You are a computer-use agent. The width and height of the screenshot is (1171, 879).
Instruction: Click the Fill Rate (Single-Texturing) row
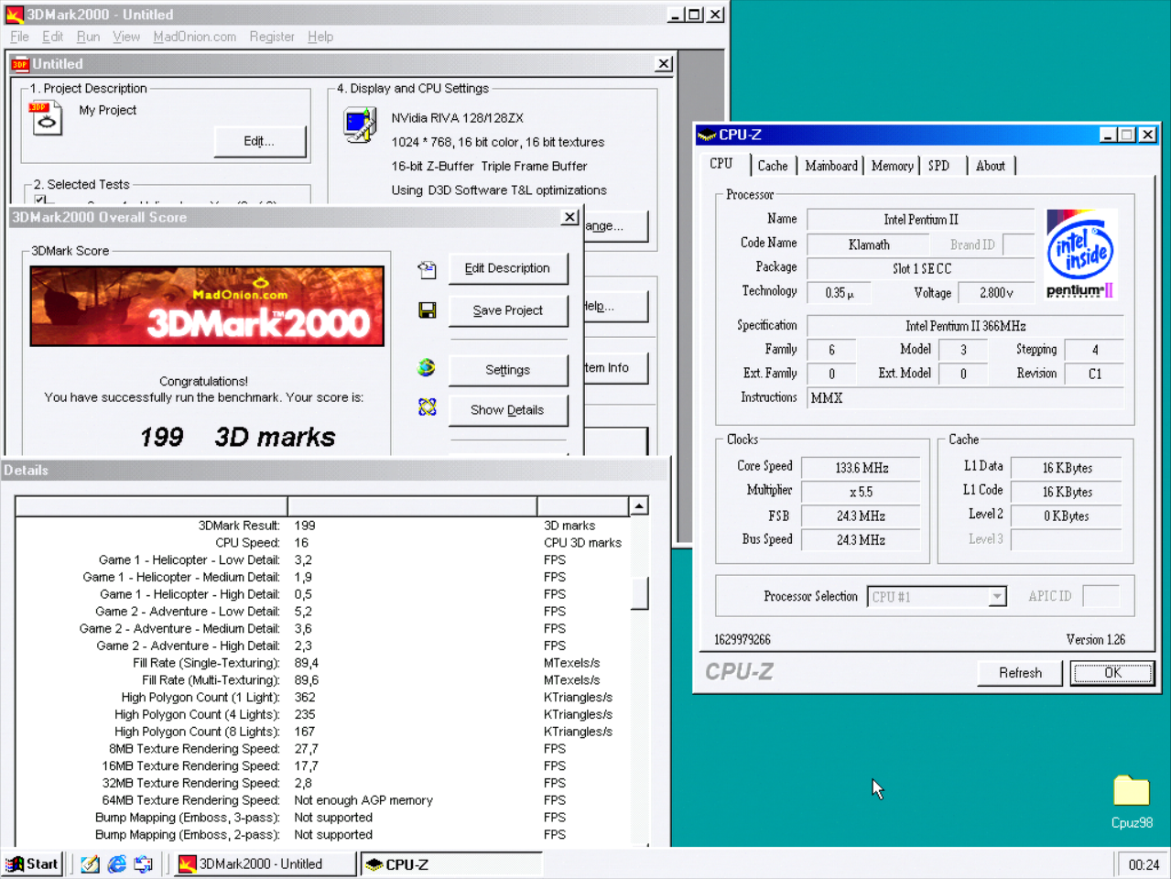pos(322,663)
